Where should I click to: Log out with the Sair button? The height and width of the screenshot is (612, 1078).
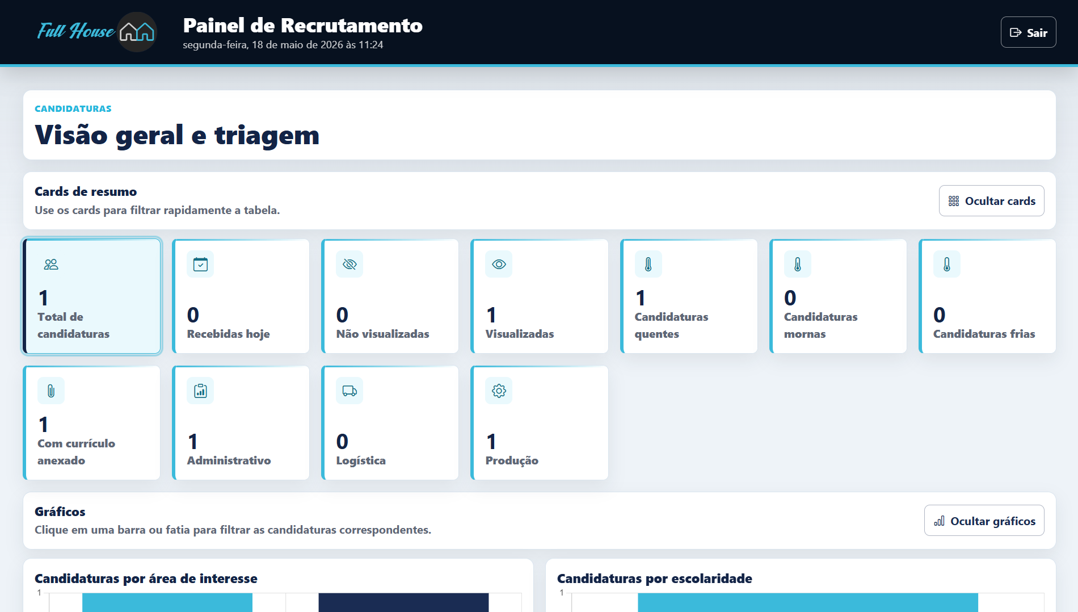coord(1028,32)
